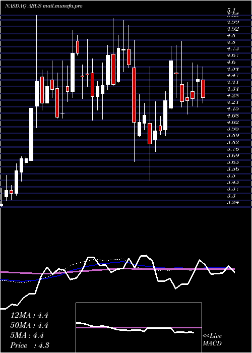Click the 4.73 price axis label
This screenshot has height=353, width=252.
point(233,48)
